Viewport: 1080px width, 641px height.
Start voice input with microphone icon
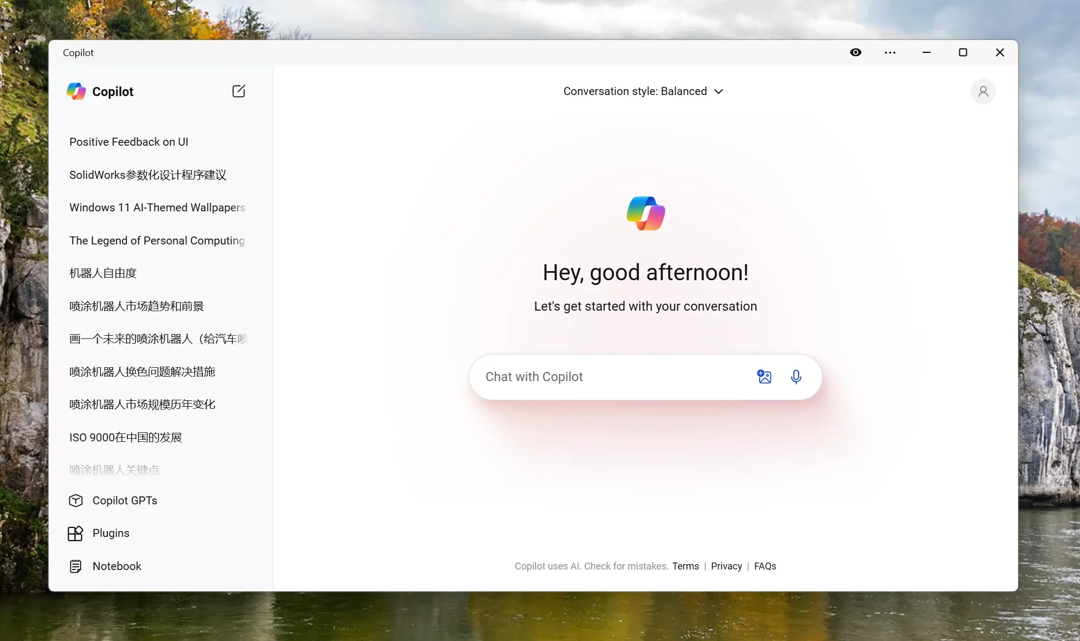point(795,377)
